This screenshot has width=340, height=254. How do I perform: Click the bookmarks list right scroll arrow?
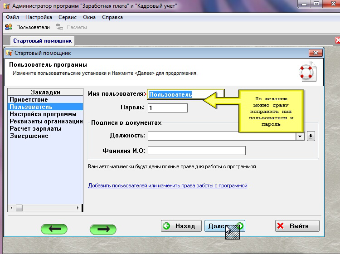pyautogui.click(x=78, y=208)
